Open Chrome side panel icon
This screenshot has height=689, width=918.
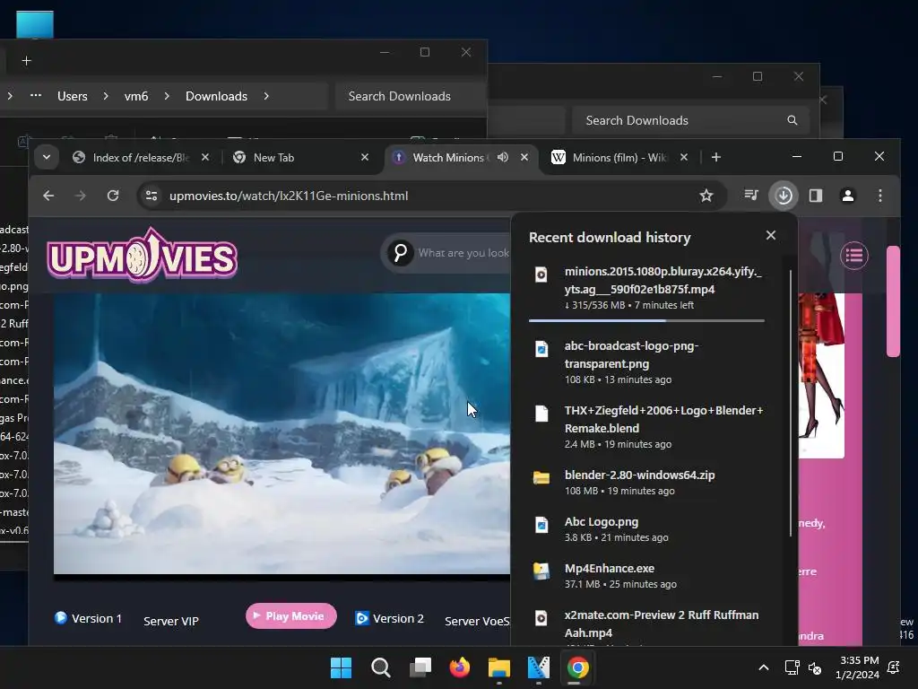816,196
